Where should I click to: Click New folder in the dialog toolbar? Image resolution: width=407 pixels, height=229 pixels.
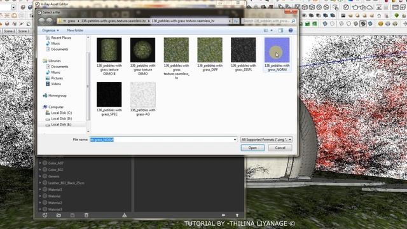(x=75, y=31)
